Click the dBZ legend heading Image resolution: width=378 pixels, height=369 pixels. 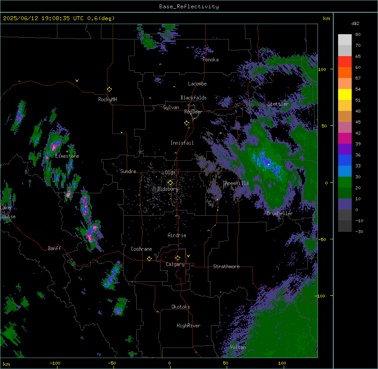point(355,24)
